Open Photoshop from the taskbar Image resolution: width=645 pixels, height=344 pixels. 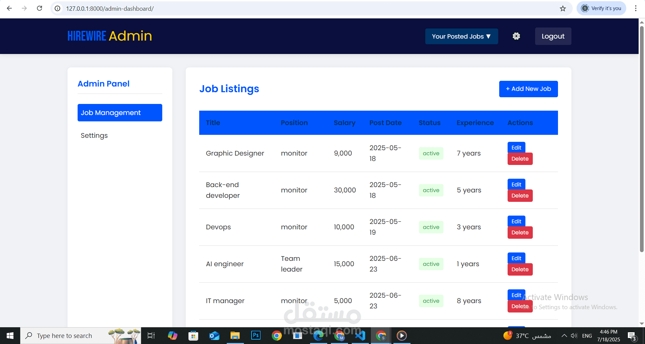pyautogui.click(x=256, y=335)
